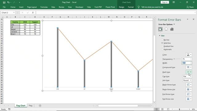Open the Join type Round dropdown
Viewport: 197px width, 111px height.
tap(187, 80)
